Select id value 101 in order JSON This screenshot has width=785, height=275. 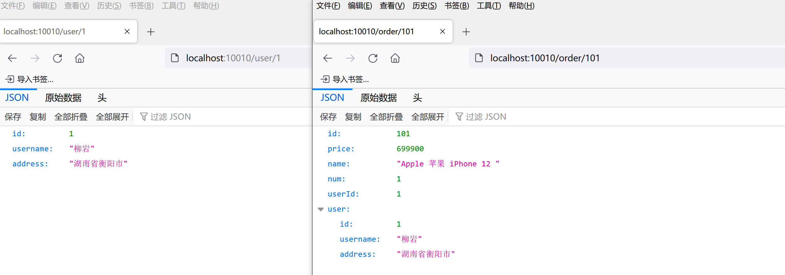coord(403,134)
